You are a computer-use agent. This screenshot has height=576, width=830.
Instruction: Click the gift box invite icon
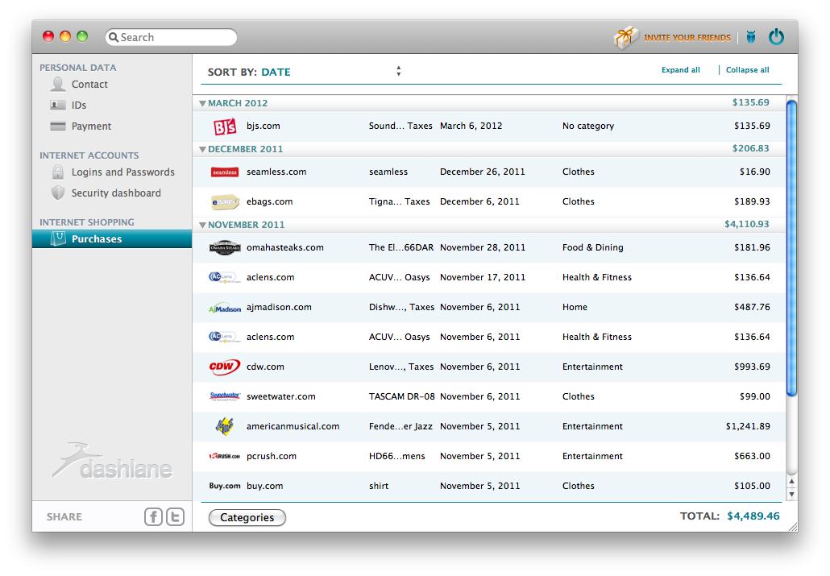[625, 37]
